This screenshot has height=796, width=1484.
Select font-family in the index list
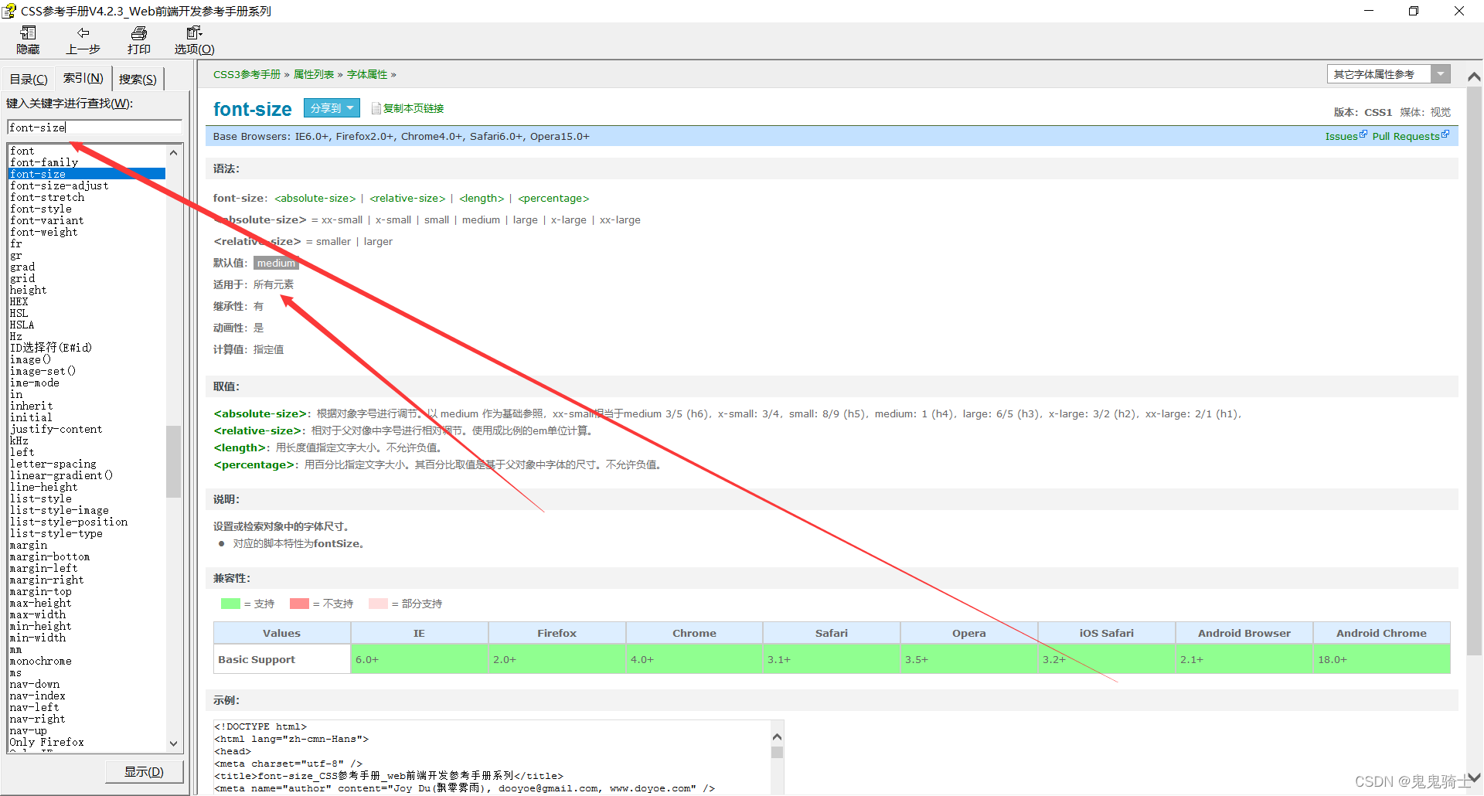[44, 162]
